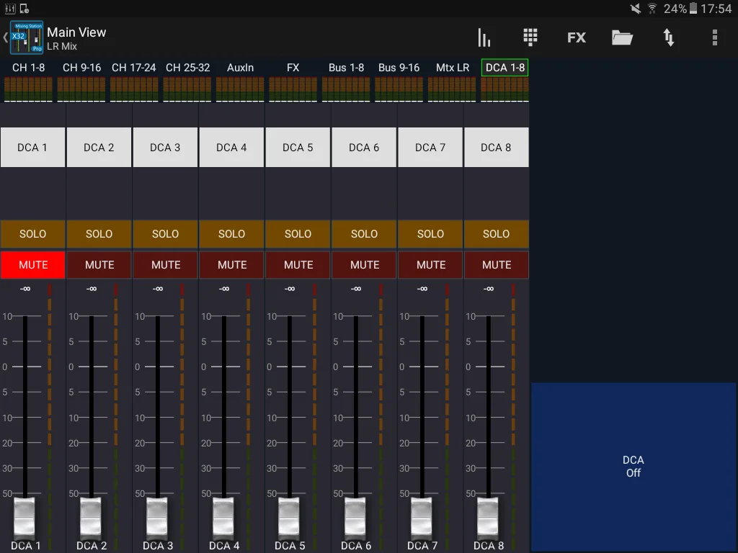Click the DCA Off panel

pos(633,466)
